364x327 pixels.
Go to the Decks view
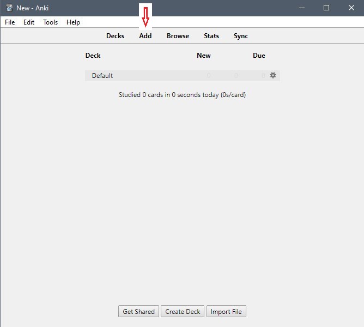click(x=115, y=36)
